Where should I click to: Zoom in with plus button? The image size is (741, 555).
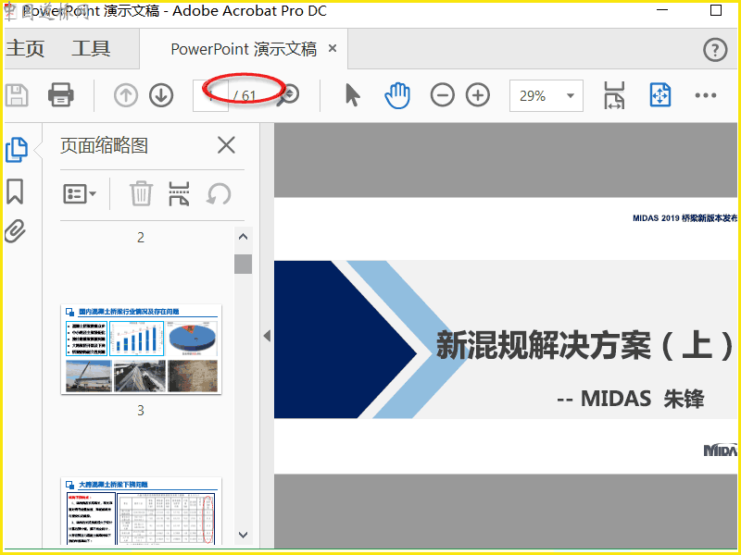point(478,95)
